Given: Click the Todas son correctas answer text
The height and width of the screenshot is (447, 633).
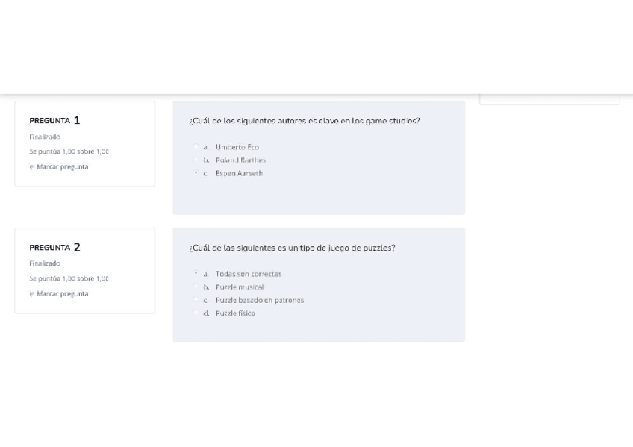Looking at the screenshot, I should tap(249, 274).
